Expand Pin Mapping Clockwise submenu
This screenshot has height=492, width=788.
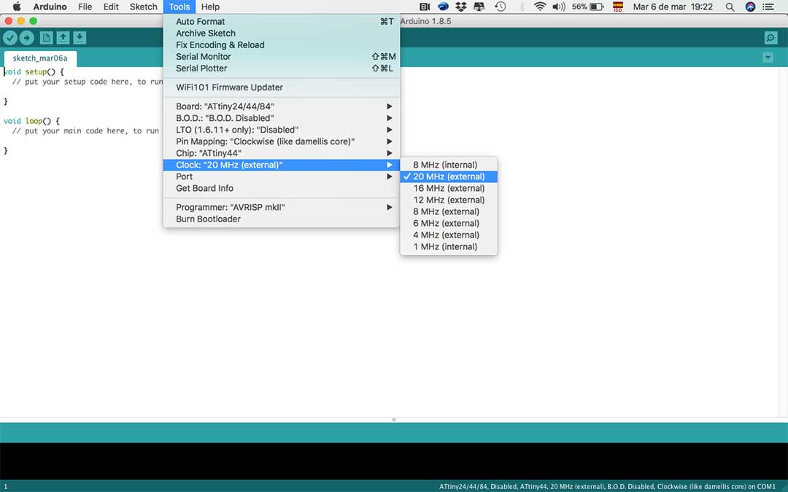click(x=282, y=141)
